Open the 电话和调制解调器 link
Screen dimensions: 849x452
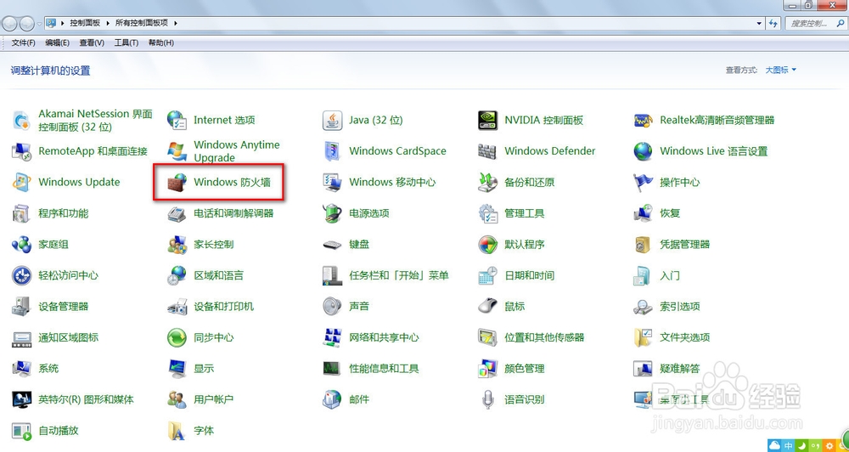[234, 213]
